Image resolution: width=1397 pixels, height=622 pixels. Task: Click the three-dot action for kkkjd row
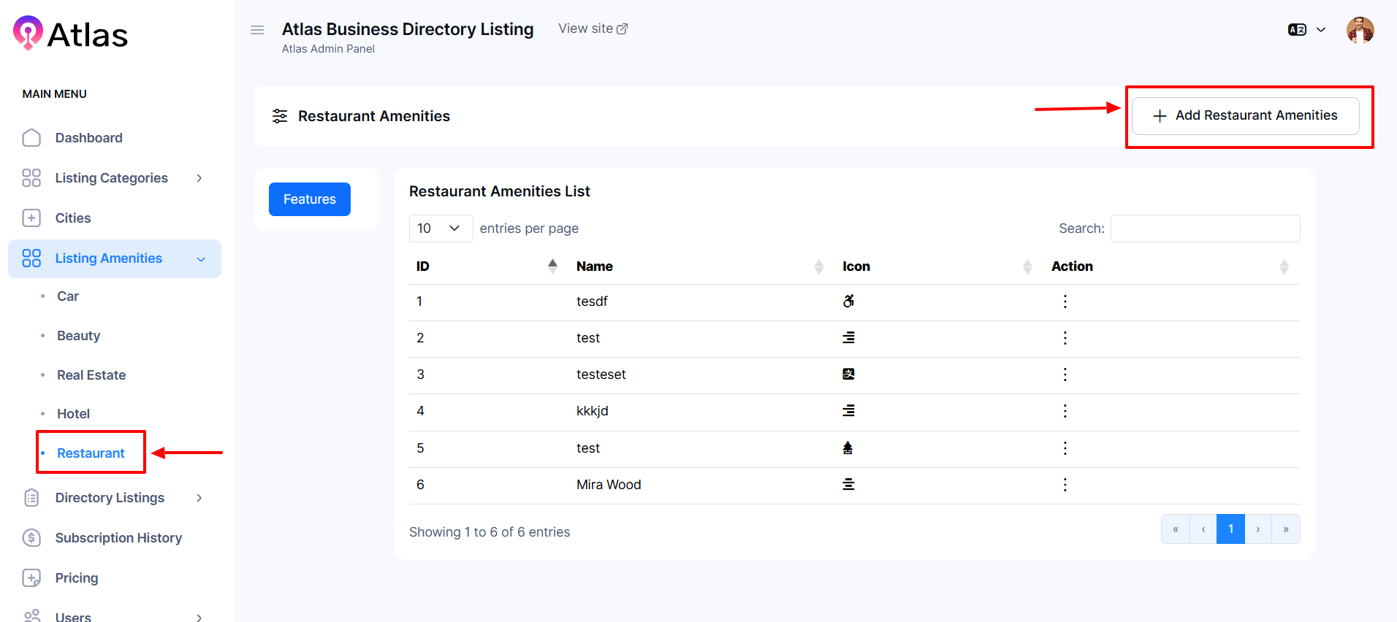click(x=1065, y=411)
